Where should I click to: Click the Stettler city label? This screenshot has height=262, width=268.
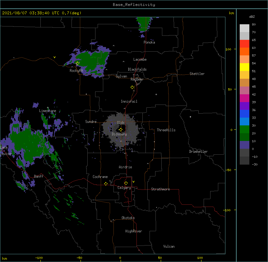(197, 74)
